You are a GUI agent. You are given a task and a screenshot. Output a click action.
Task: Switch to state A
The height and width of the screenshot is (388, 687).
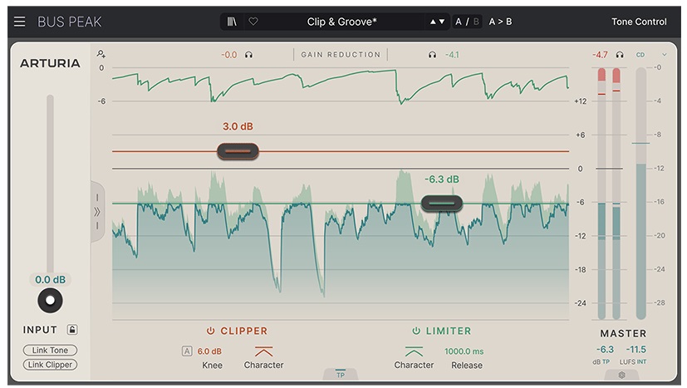pos(459,22)
